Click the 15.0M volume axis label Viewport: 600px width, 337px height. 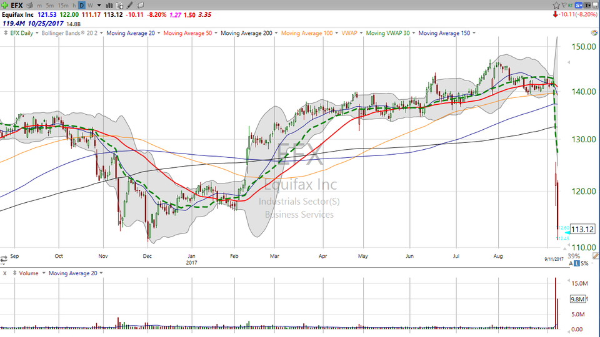(580, 283)
